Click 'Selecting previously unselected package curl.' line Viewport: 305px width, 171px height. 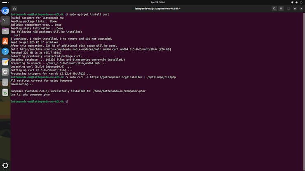(x=46, y=56)
